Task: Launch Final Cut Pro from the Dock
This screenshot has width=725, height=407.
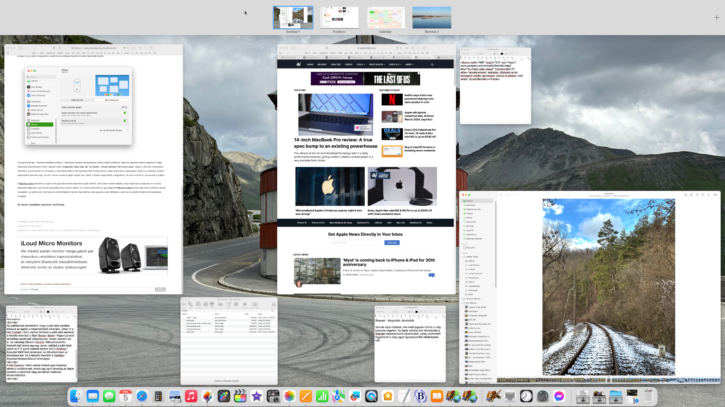Action: (240, 396)
